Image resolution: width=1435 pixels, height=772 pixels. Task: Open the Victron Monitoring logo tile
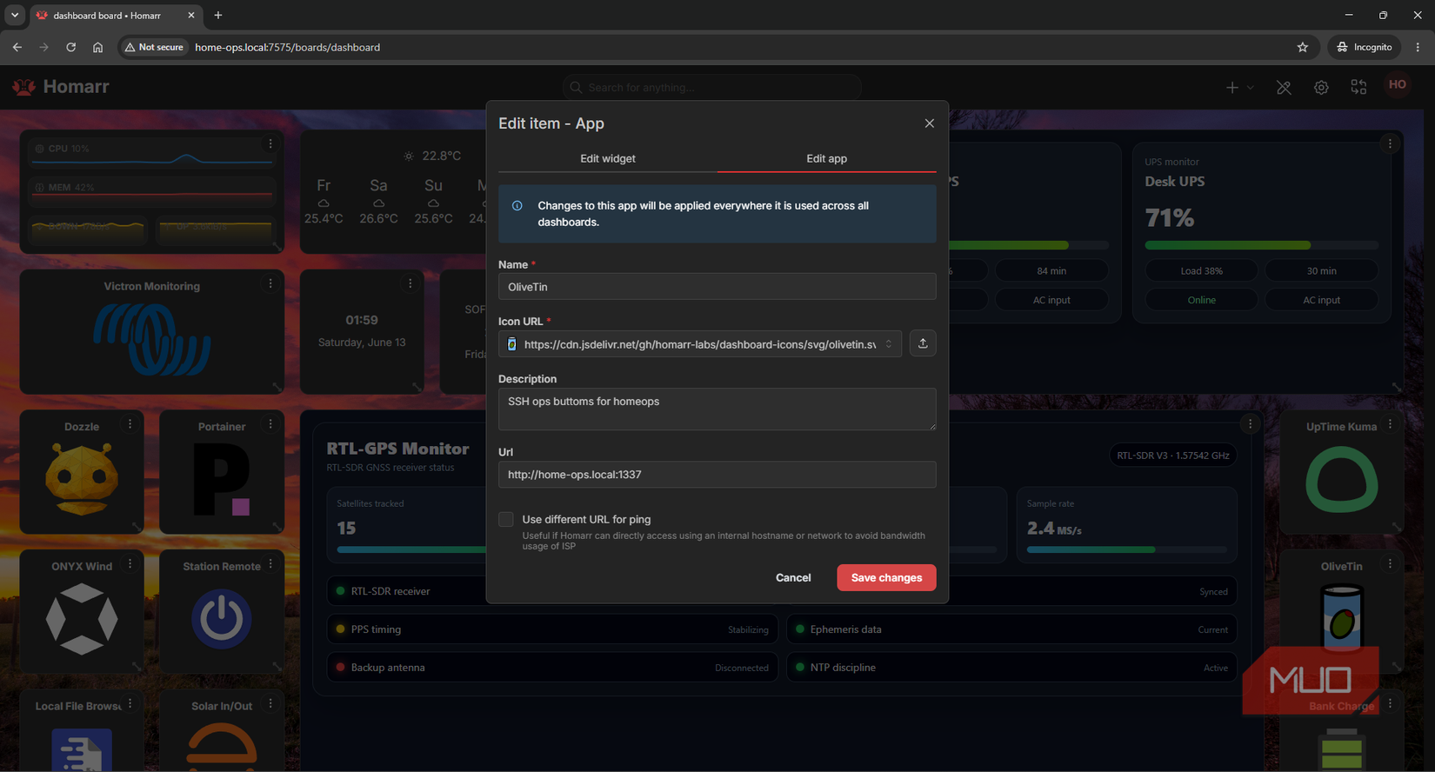152,339
